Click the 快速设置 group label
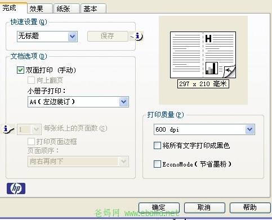272x220 pixels. click(29, 22)
